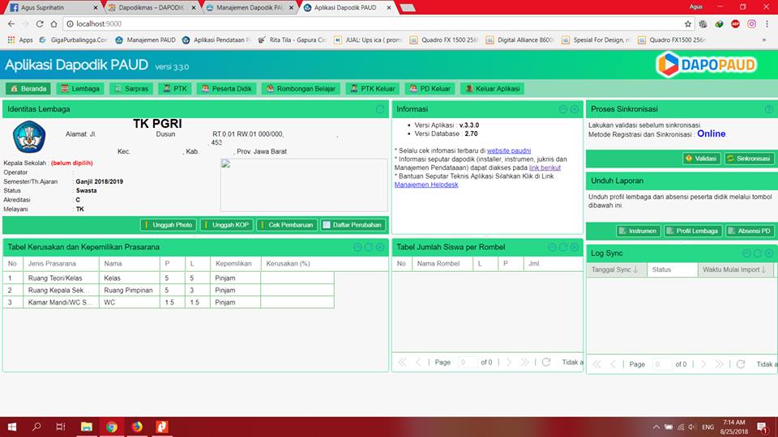Refresh Tabel Kerusakan dan Kepemilikan Prasarana
The image size is (778, 437).
click(369, 248)
